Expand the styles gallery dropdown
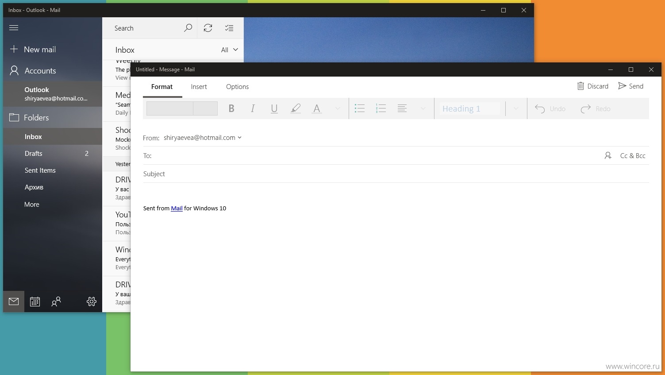Image resolution: width=665 pixels, height=375 pixels. [x=516, y=108]
